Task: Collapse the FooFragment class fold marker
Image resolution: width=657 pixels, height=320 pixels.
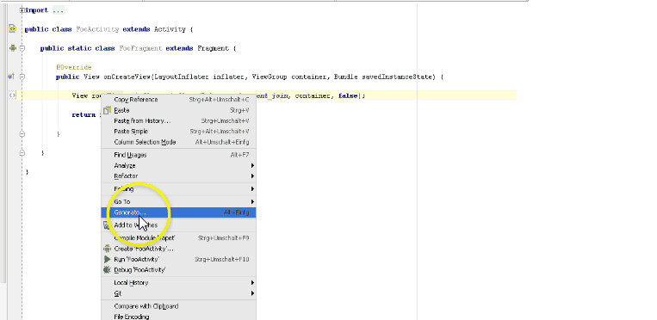Action: (22, 48)
